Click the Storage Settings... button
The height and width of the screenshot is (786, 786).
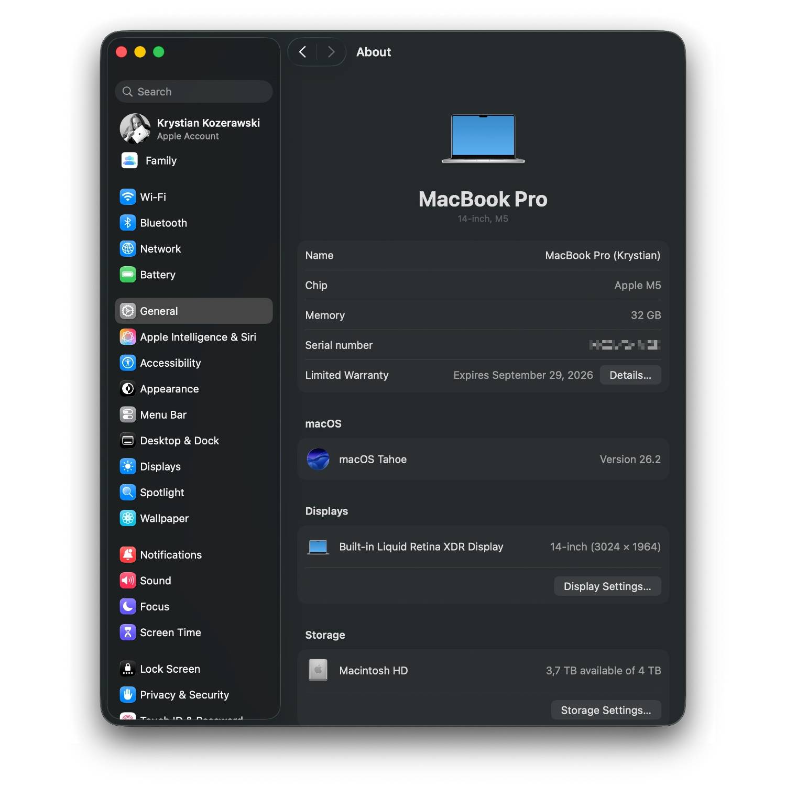(606, 710)
